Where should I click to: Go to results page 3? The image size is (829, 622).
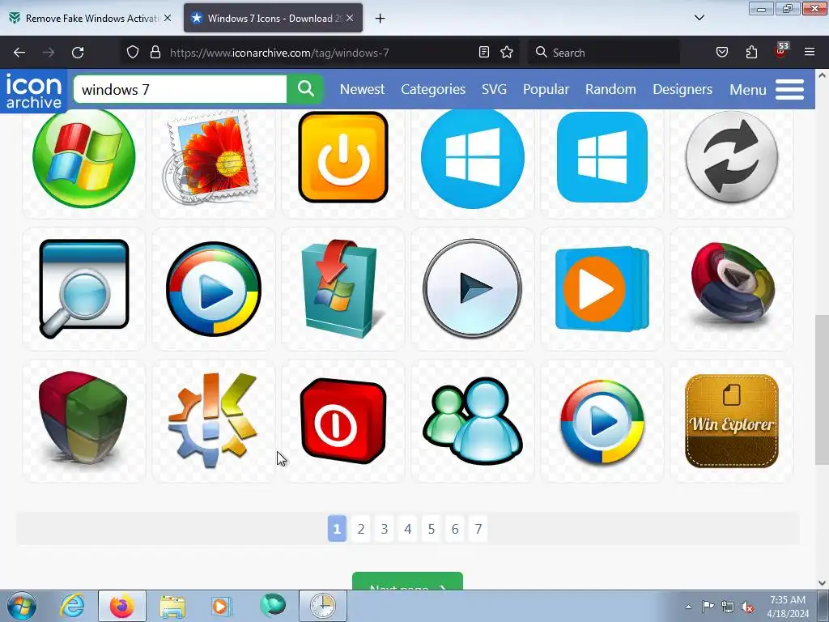pyautogui.click(x=385, y=529)
